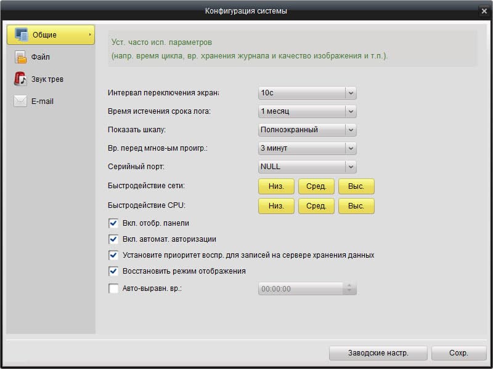Click the Уст. часто исп. параметров text
This screenshot has width=493, height=369.
pos(161,42)
